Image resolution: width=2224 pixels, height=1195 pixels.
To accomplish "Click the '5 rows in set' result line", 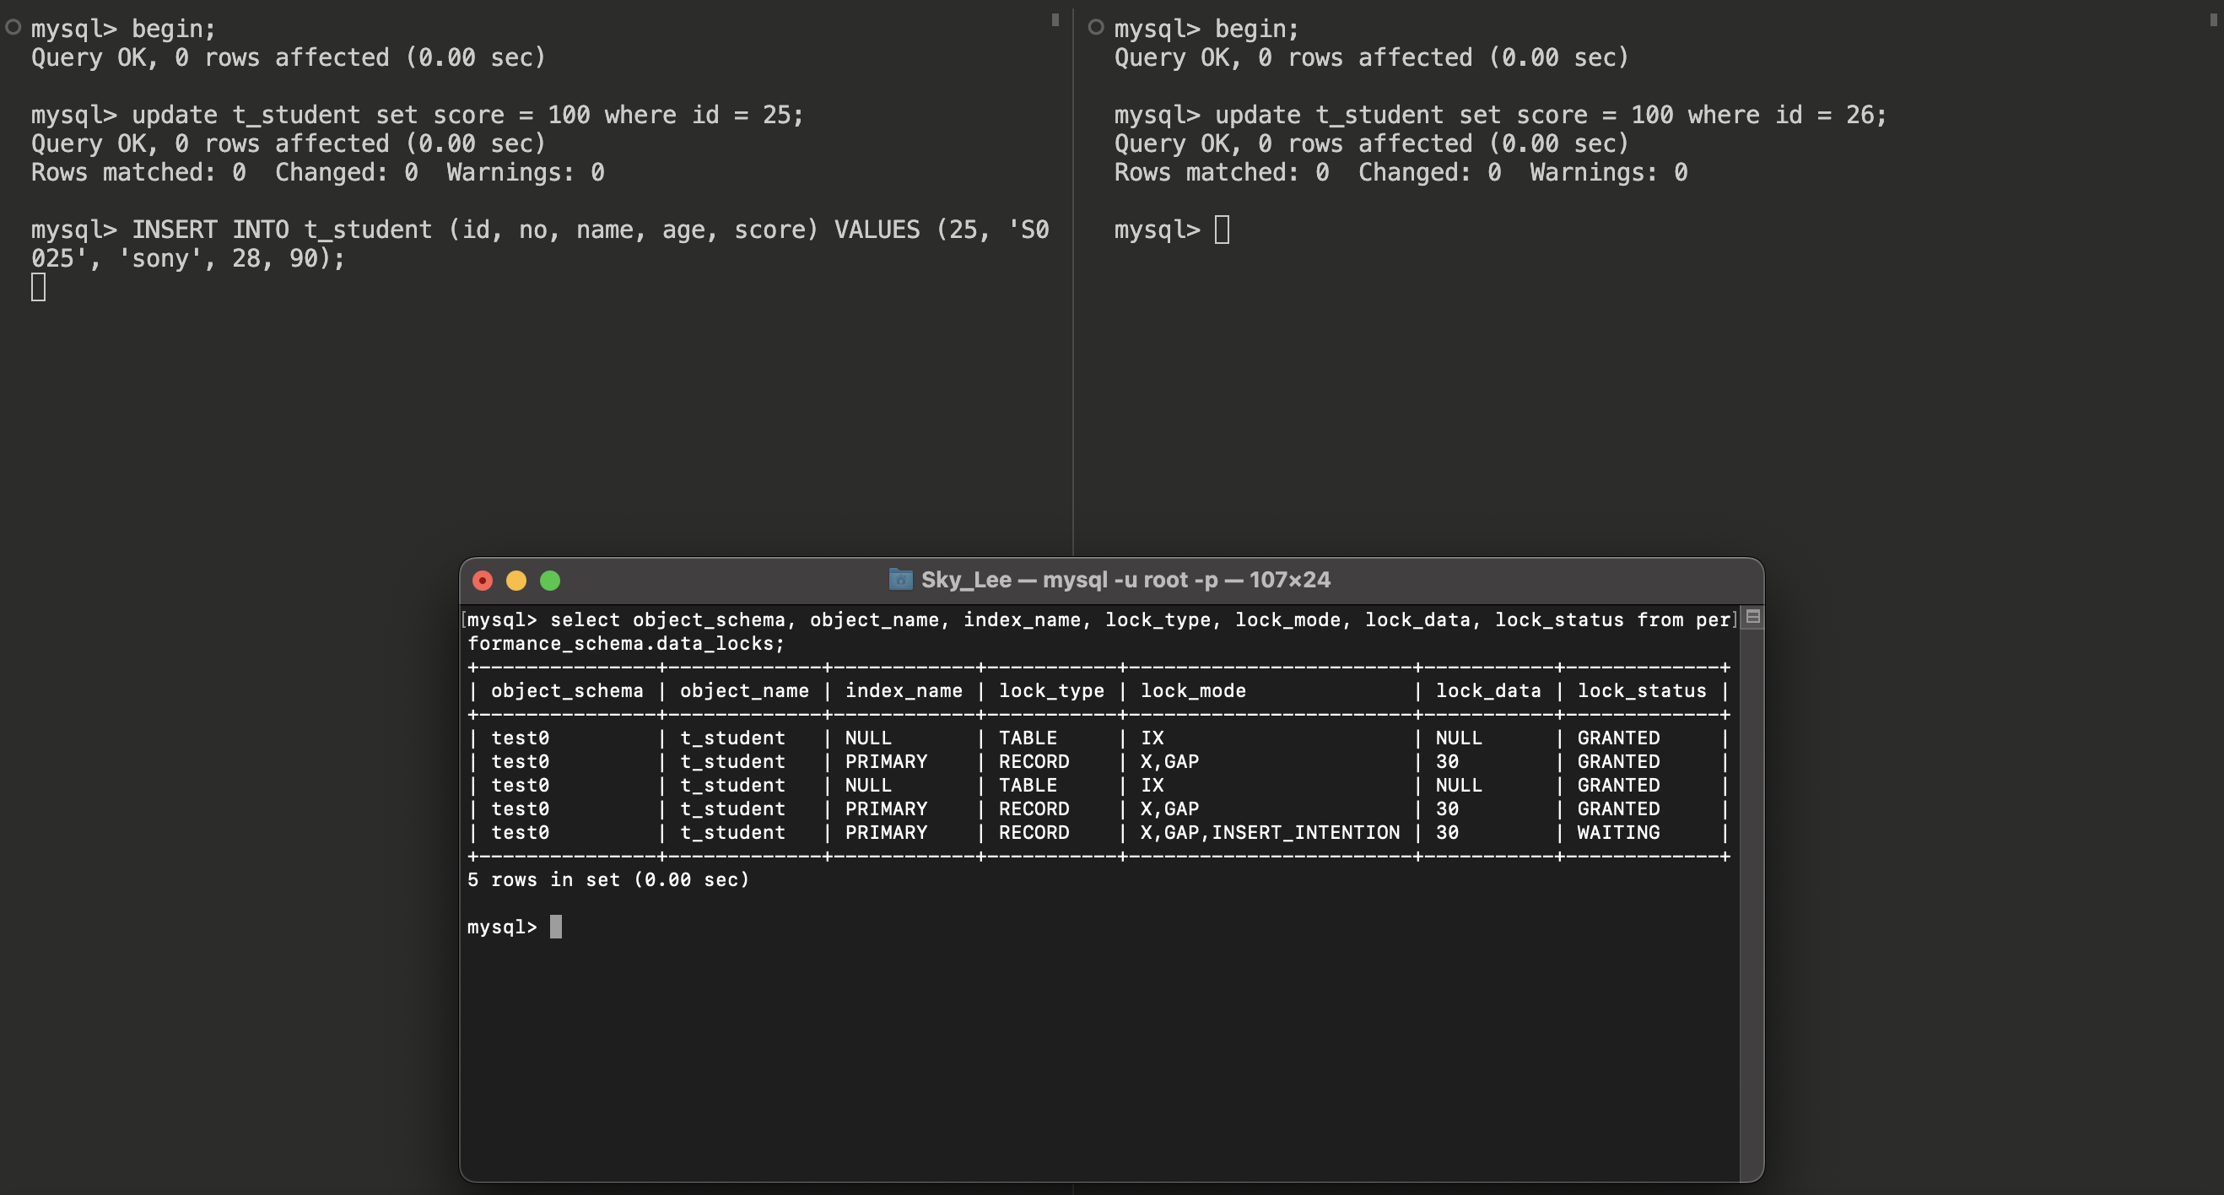I will pyautogui.click(x=607, y=880).
